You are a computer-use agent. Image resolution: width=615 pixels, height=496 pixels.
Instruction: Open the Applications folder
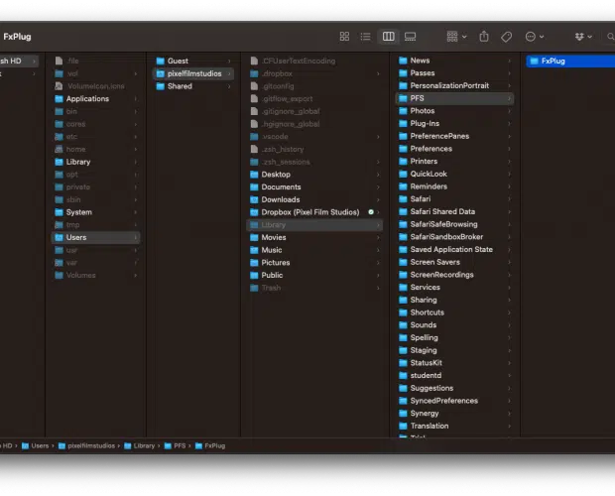tap(95, 99)
